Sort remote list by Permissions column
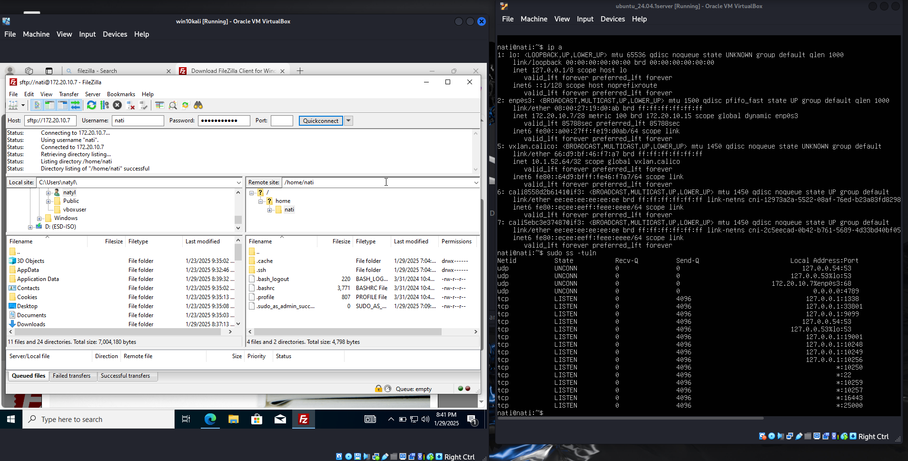 click(x=456, y=241)
